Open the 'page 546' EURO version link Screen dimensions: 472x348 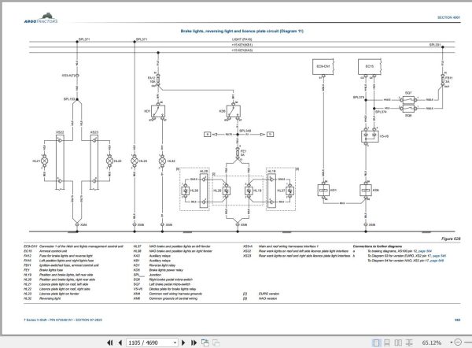(x=439, y=256)
